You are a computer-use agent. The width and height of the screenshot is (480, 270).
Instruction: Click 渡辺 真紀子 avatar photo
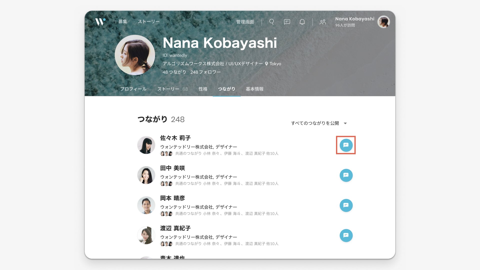click(146, 235)
